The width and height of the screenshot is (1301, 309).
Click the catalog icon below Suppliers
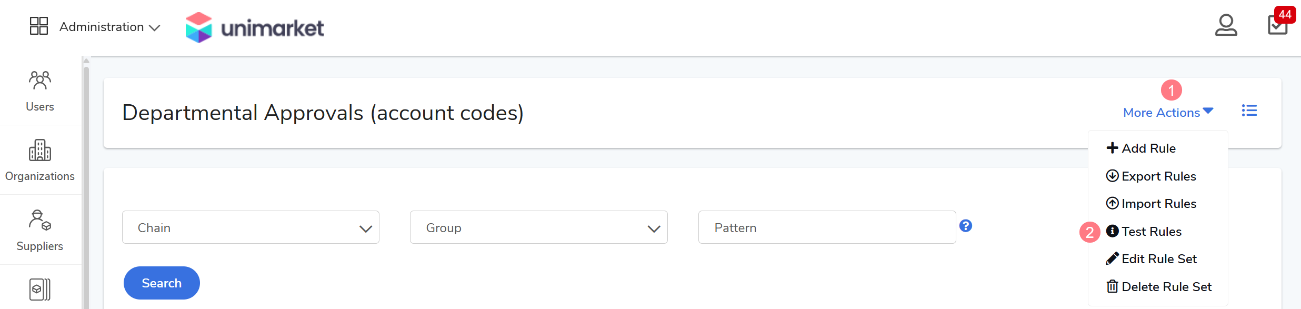(x=40, y=289)
